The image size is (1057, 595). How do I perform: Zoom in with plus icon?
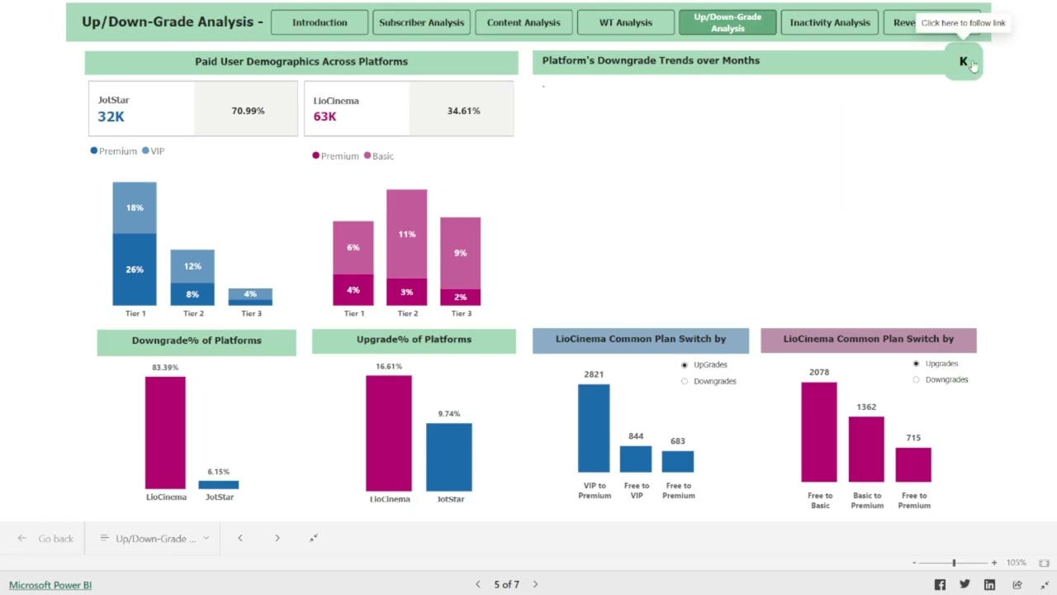click(x=994, y=563)
